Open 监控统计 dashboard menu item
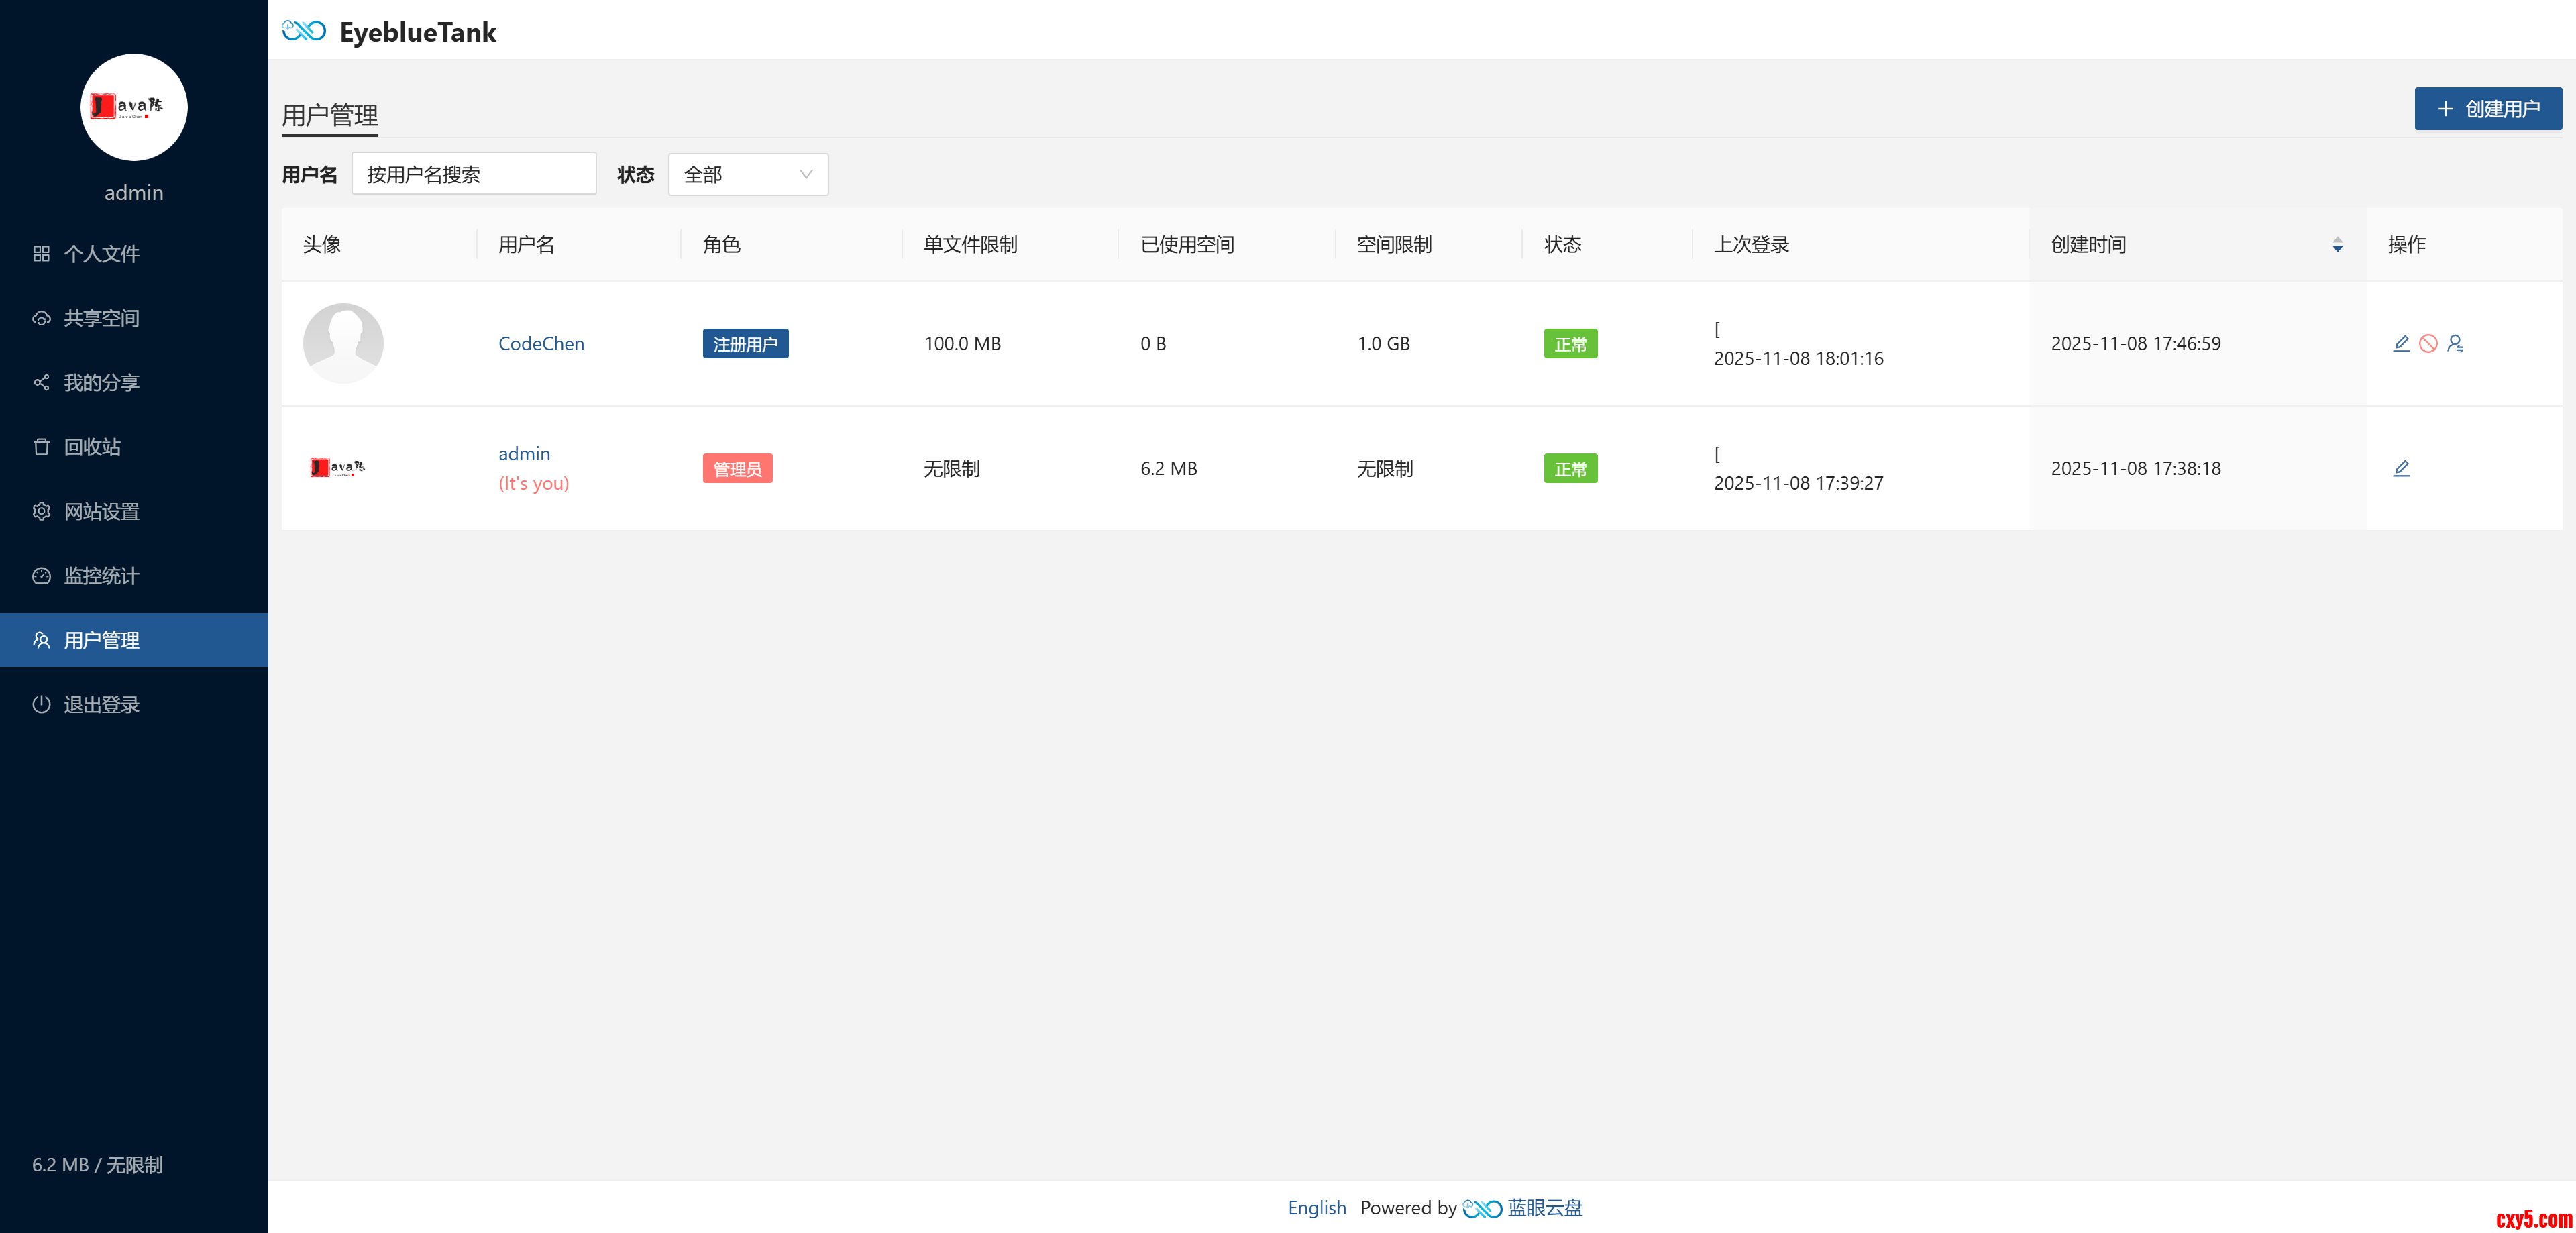2576x1233 pixels. click(101, 576)
